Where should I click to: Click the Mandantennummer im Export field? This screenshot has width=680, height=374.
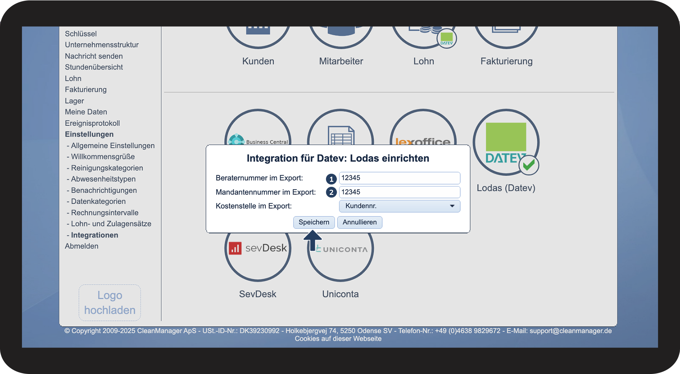click(399, 192)
